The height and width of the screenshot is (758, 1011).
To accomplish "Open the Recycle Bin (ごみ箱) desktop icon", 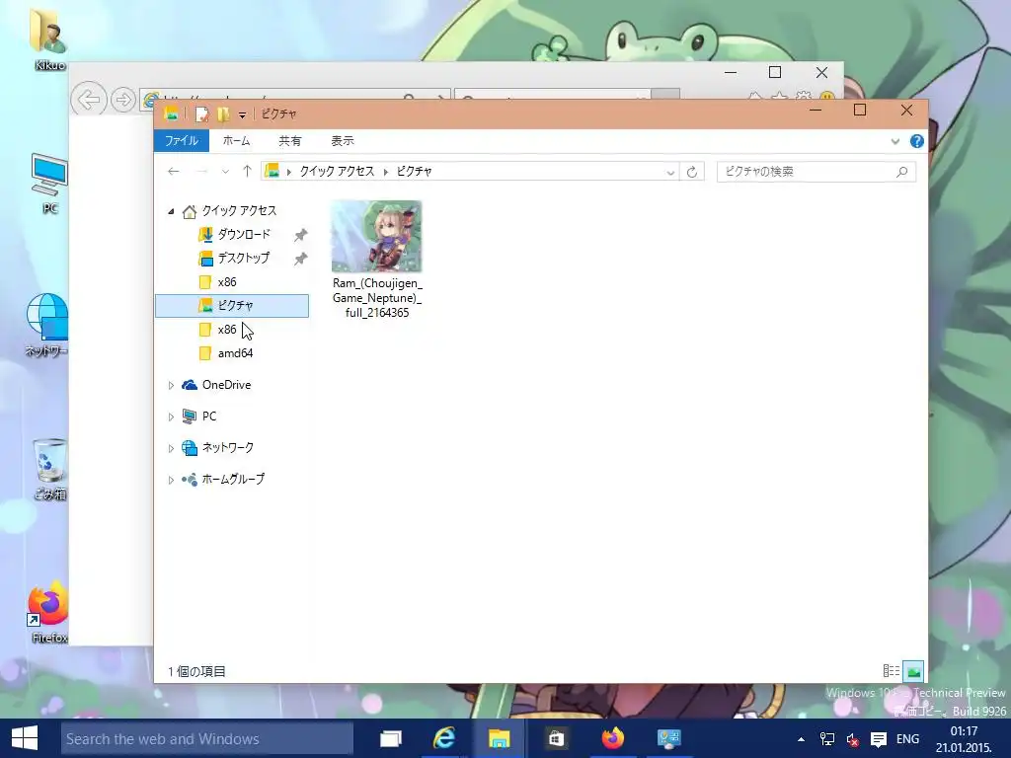I will click(x=49, y=469).
